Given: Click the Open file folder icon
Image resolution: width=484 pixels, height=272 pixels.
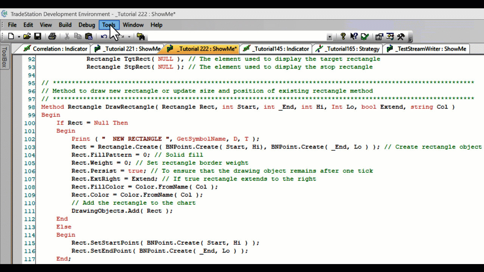Looking at the screenshot, I should click(x=27, y=37).
